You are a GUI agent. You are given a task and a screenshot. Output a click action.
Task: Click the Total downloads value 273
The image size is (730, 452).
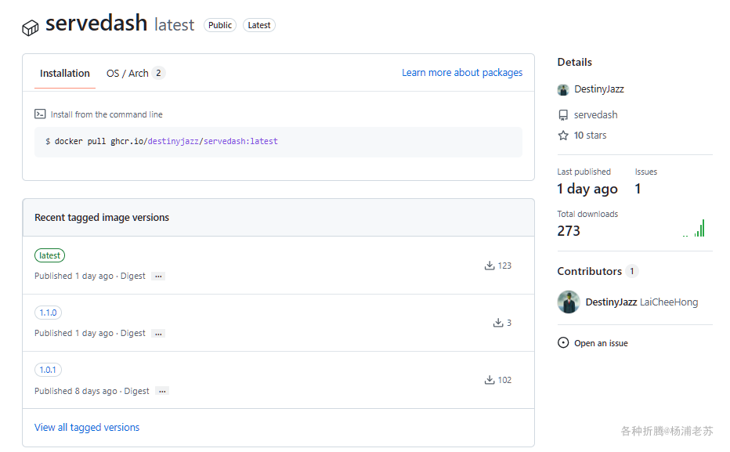(x=569, y=231)
